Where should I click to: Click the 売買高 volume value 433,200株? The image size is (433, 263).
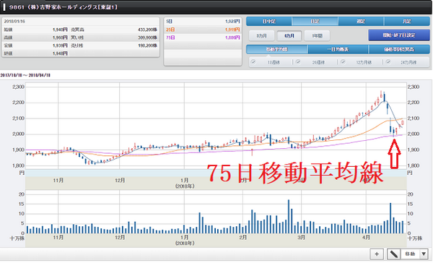point(147,30)
